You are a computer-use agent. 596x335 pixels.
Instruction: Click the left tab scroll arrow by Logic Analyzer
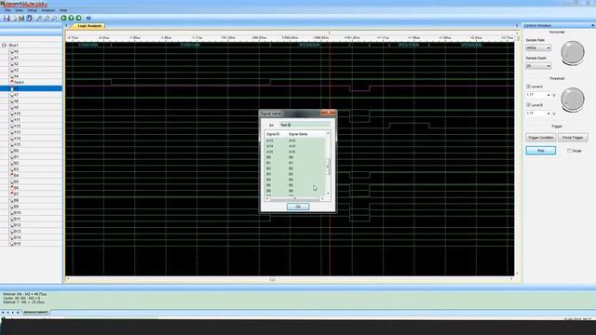pyautogui.click(x=66, y=26)
